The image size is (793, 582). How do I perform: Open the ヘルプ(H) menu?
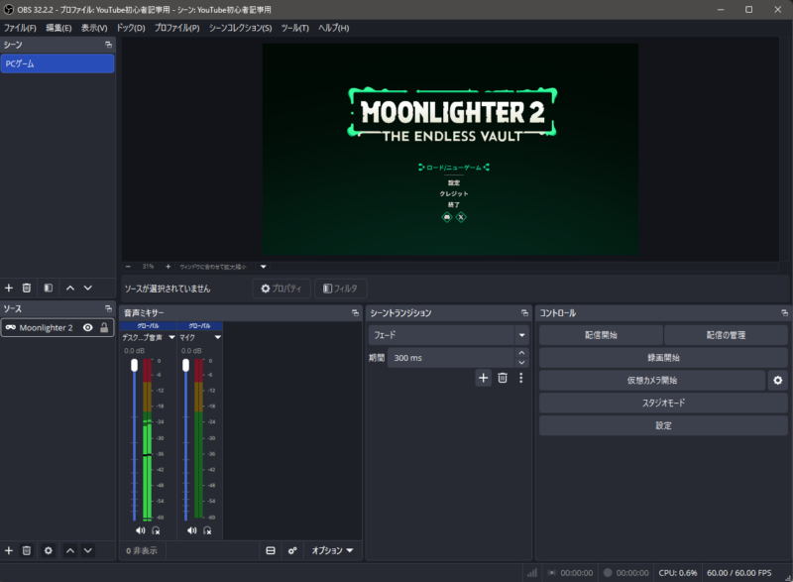[x=333, y=28]
